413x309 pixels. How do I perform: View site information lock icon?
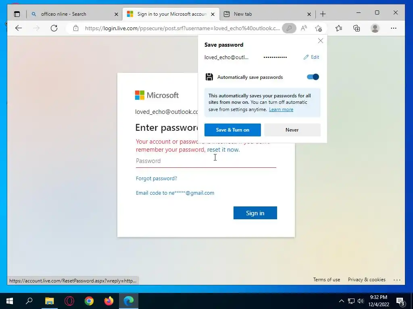76,28
